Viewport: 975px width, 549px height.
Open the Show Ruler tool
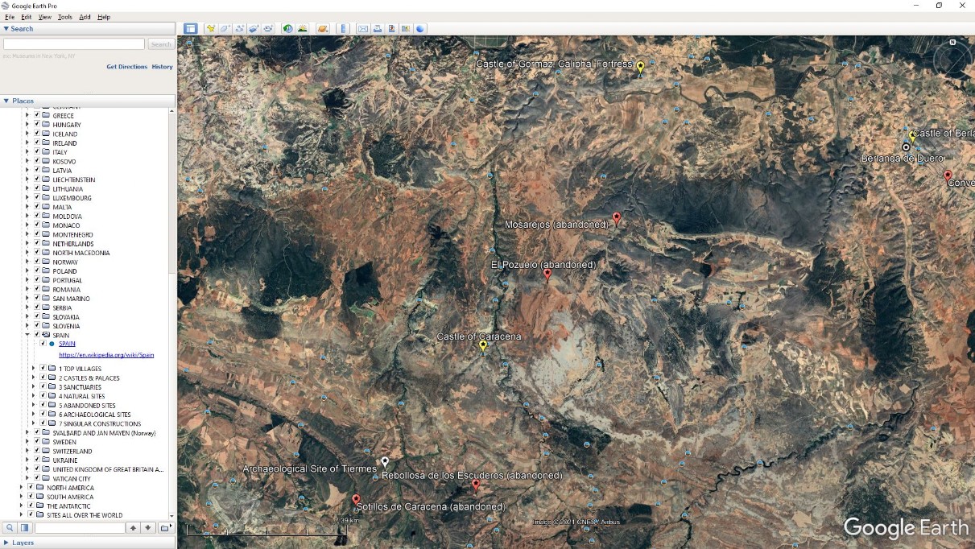coord(344,29)
